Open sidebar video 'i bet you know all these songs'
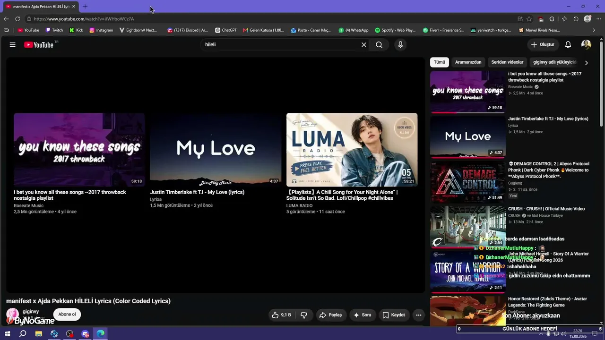The height and width of the screenshot is (340, 605). (x=544, y=77)
